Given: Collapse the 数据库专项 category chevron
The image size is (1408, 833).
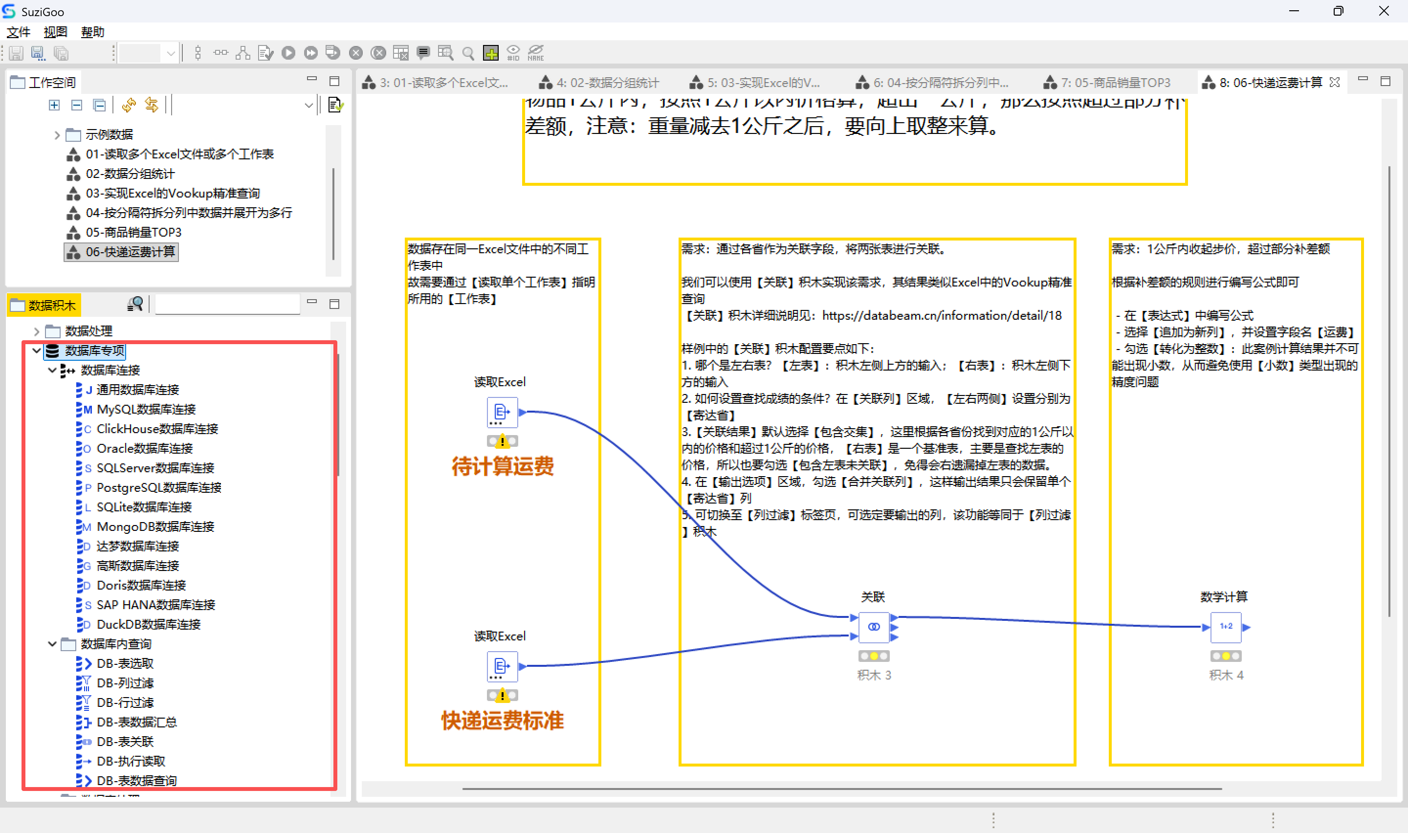Looking at the screenshot, I should [37, 351].
